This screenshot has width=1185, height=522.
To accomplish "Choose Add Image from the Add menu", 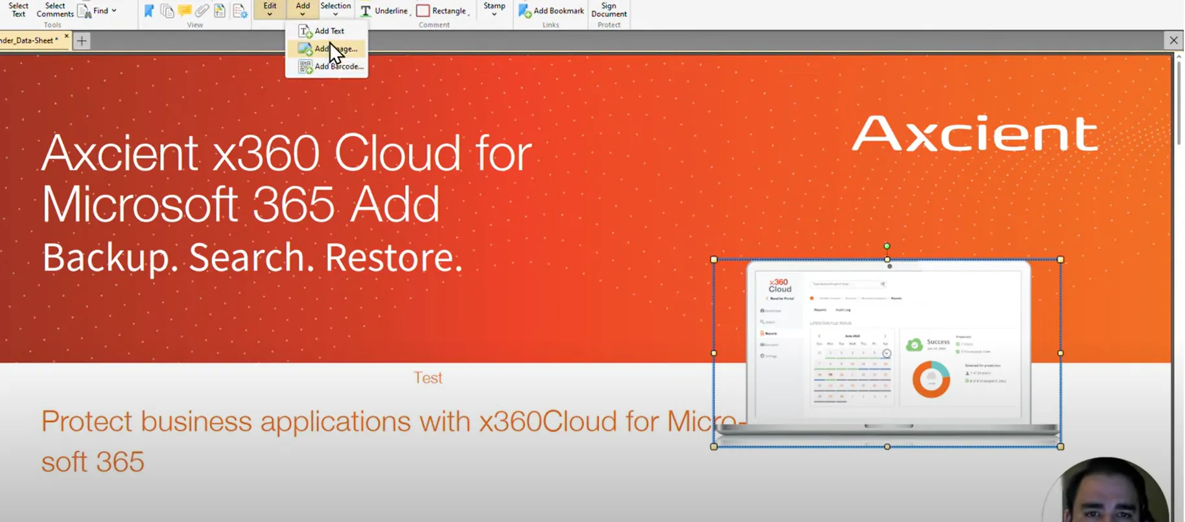I will [327, 49].
